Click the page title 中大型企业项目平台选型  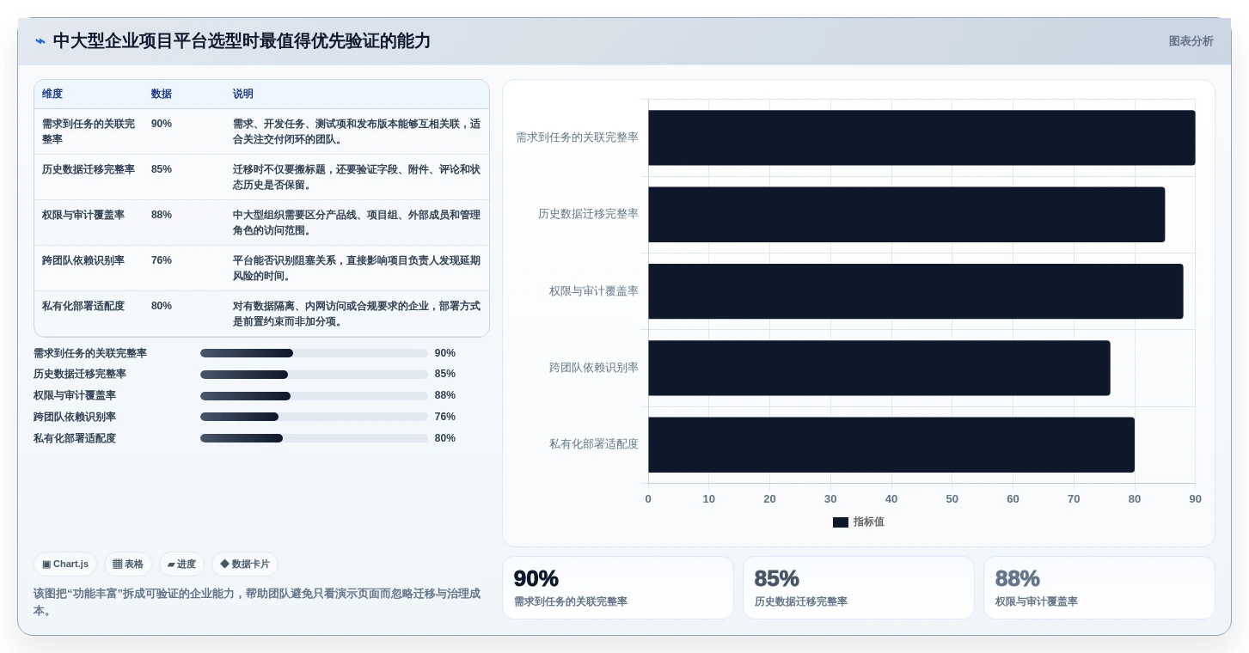[242, 41]
